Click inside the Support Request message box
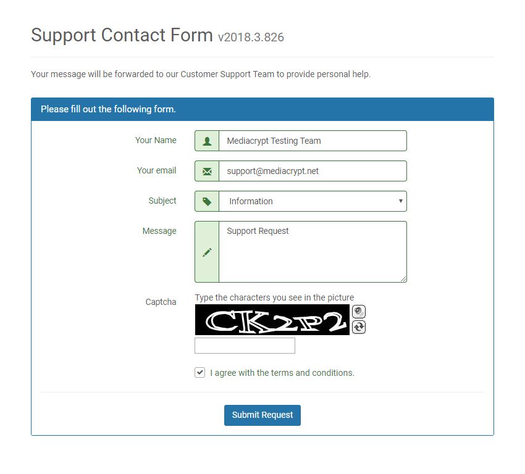This screenshot has width=525, height=474. tap(313, 252)
